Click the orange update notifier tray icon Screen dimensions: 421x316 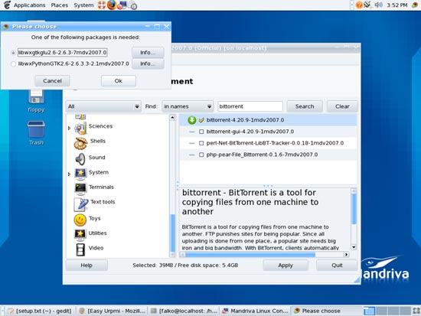(359, 5)
